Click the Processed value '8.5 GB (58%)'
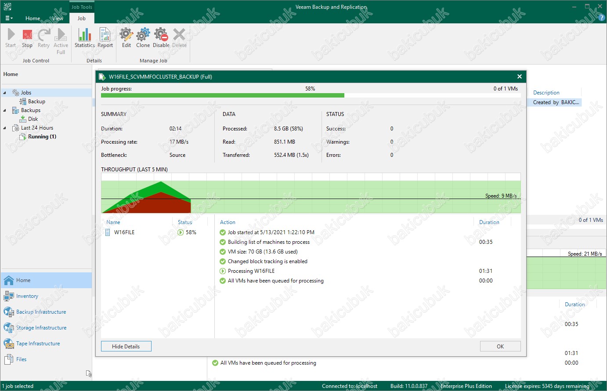607x391 pixels. [289, 129]
